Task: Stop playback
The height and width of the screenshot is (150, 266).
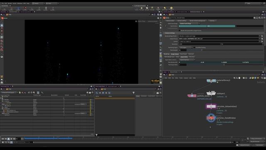Action: tap(8, 139)
